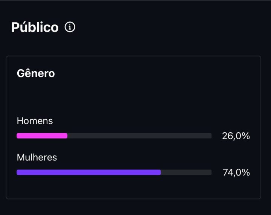Image resolution: width=271 pixels, height=215 pixels.
Task: Click the percent sign after 26,0
Action: [x=246, y=136]
